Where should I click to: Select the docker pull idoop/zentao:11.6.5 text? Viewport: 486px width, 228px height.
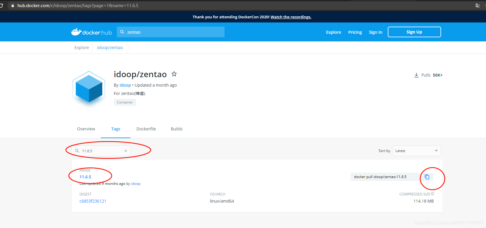click(x=380, y=177)
